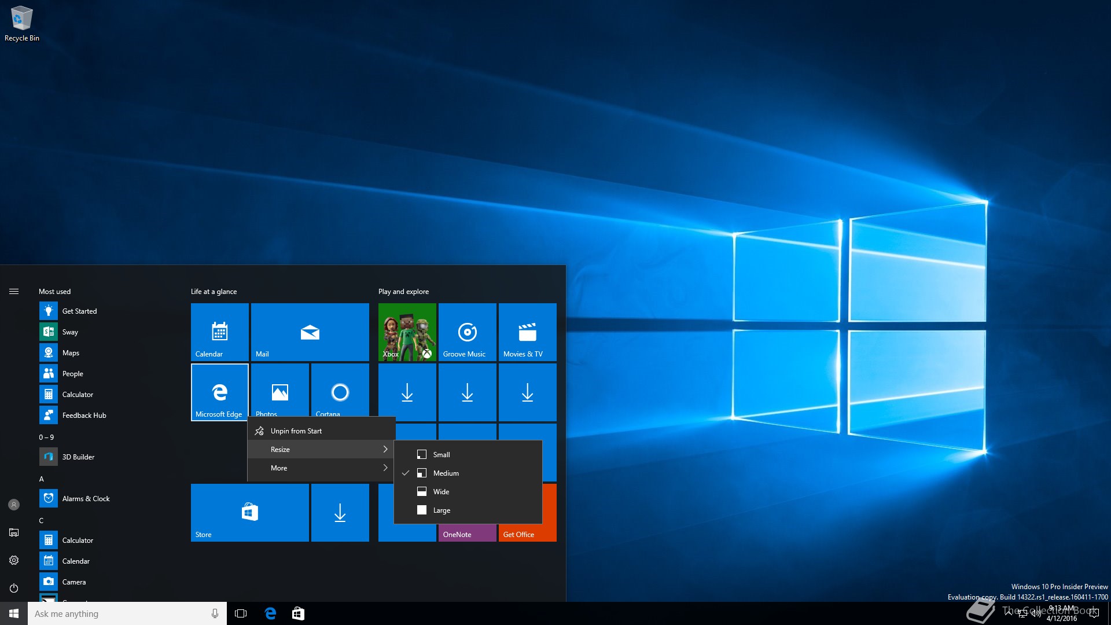Image resolution: width=1111 pixels, height=625 pixels.
Task: Click the Cortana microphone icon
Action: click(x=215, y=613)
